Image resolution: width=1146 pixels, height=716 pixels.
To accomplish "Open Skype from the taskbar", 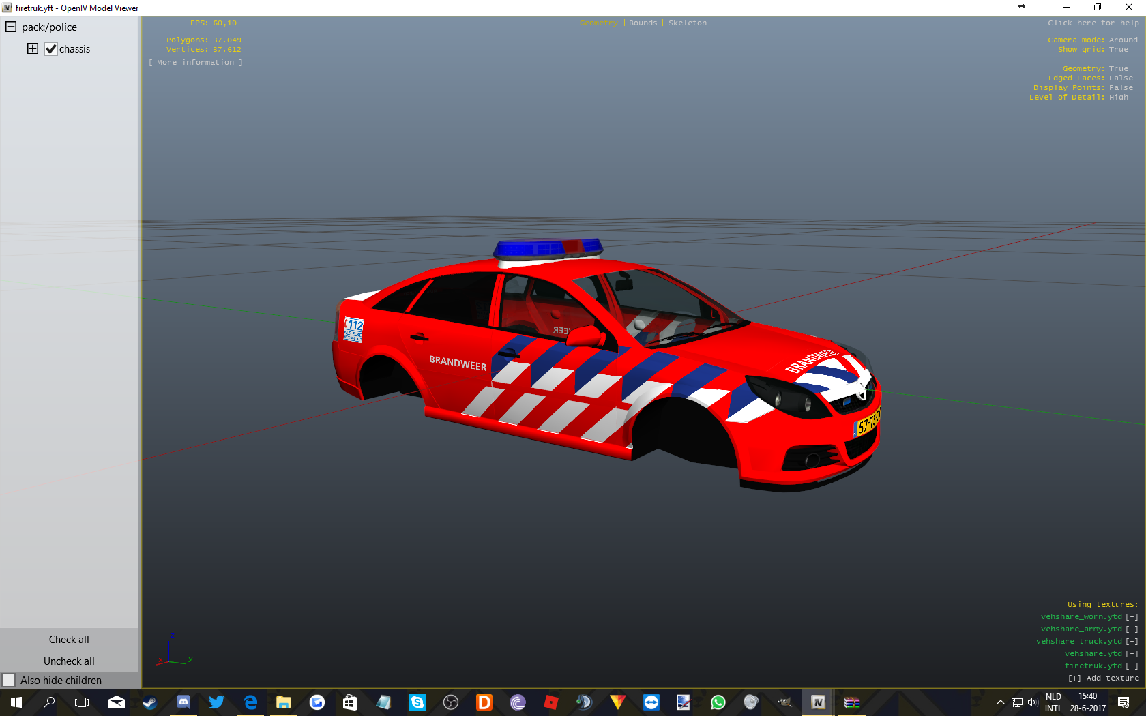I will pyautogui.click(x=417, y=702).
